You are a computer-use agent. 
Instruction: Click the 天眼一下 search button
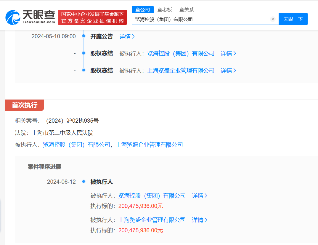tap(293, 19)
